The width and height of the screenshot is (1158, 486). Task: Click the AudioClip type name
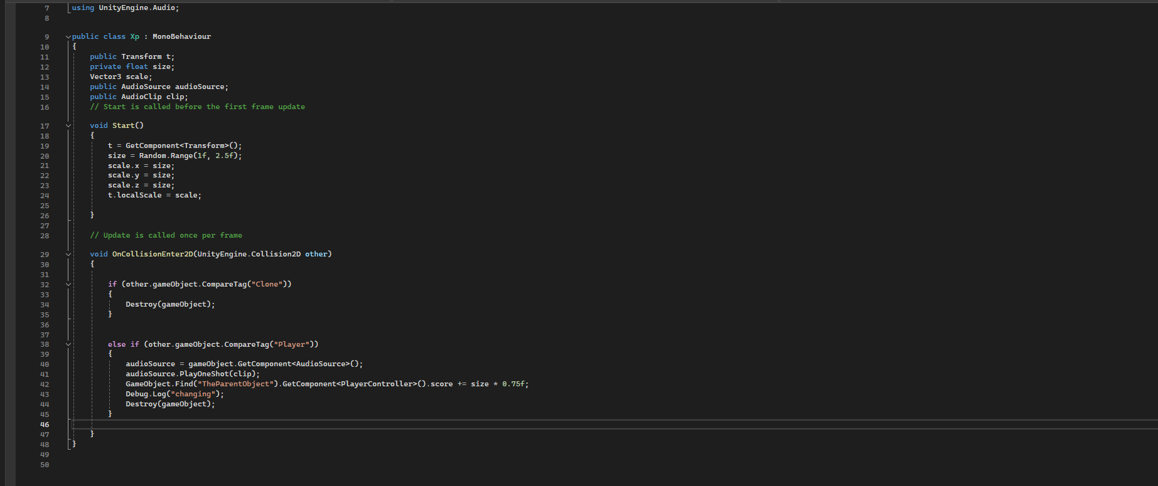141,97
